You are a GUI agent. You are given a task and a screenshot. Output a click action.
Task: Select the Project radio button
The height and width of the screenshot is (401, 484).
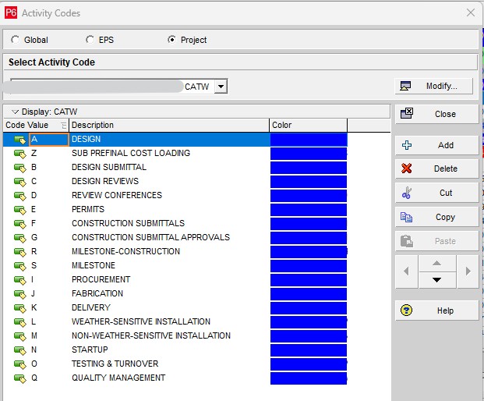click(x=172, y=40)
